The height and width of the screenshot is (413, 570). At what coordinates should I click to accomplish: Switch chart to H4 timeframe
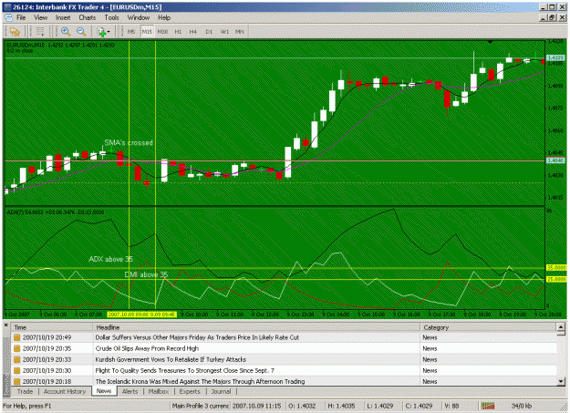tap(193, 32)
